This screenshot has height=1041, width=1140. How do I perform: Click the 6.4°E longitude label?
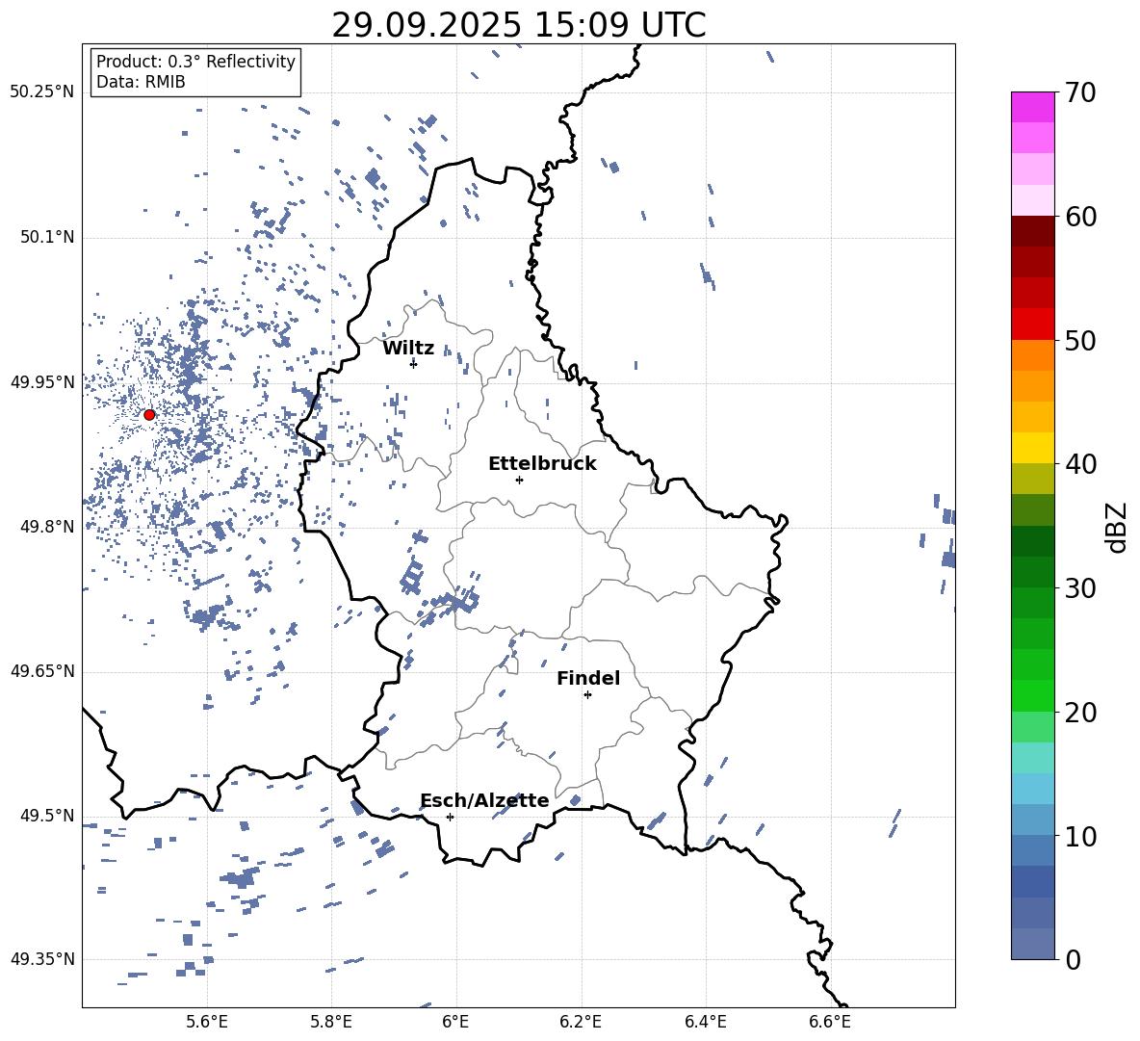pos(705,1022)
